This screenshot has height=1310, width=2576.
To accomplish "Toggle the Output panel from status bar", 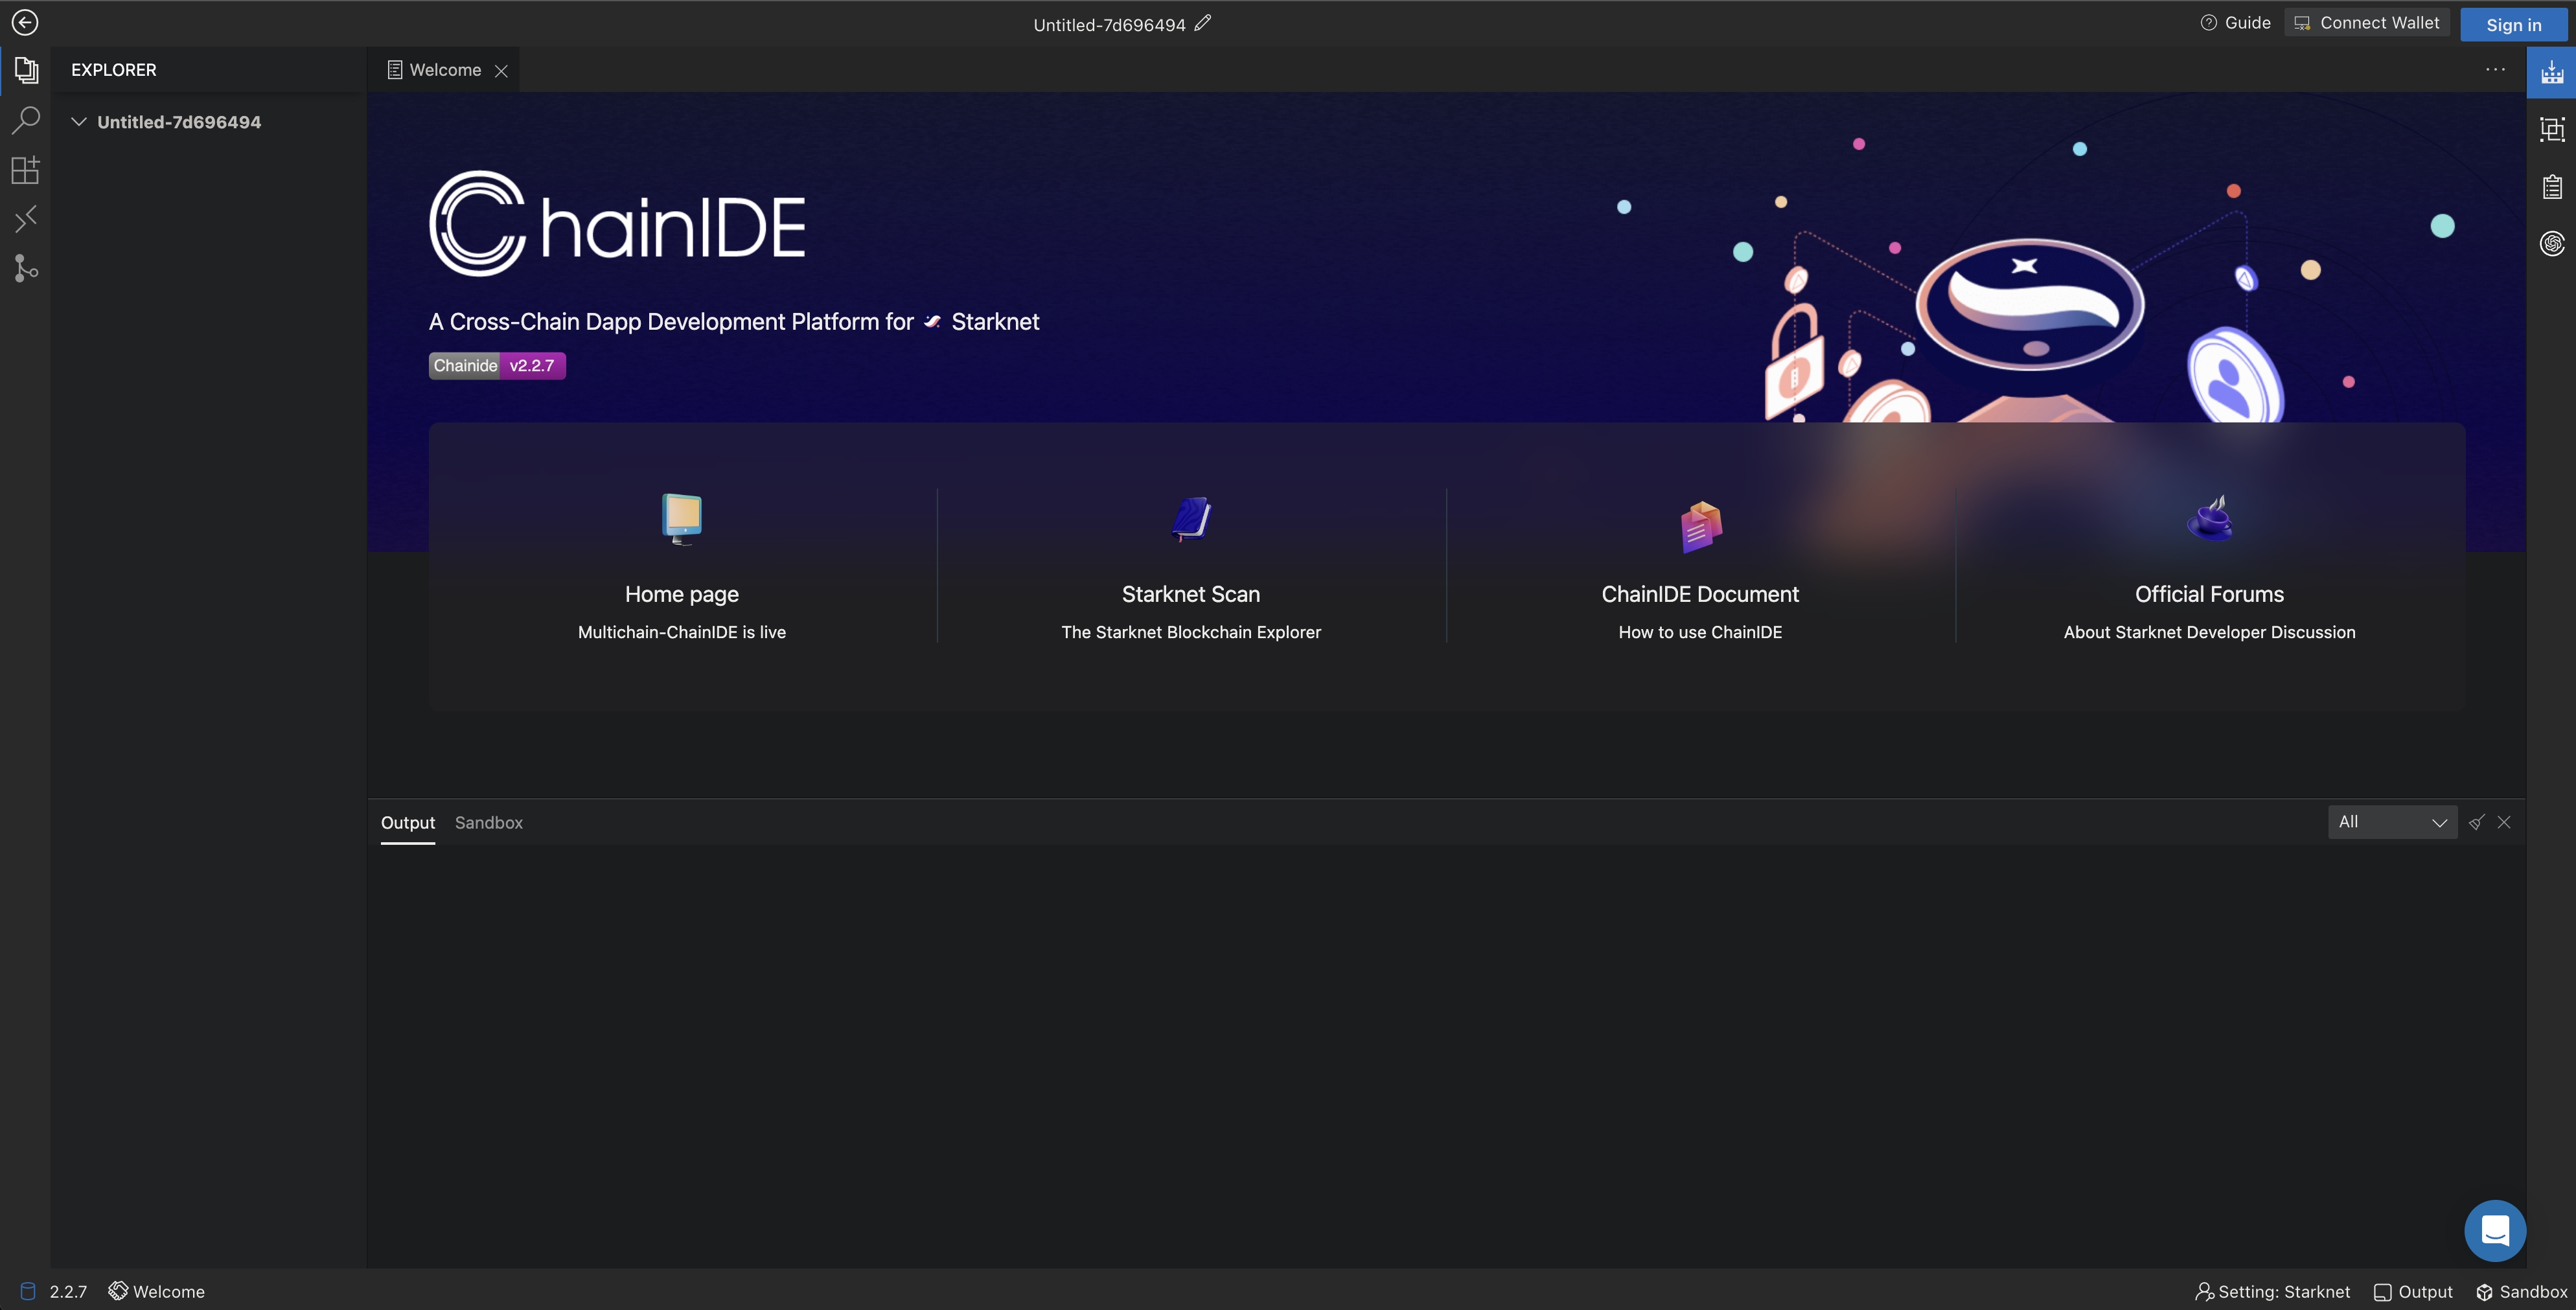I will tap(2413, 1292).
